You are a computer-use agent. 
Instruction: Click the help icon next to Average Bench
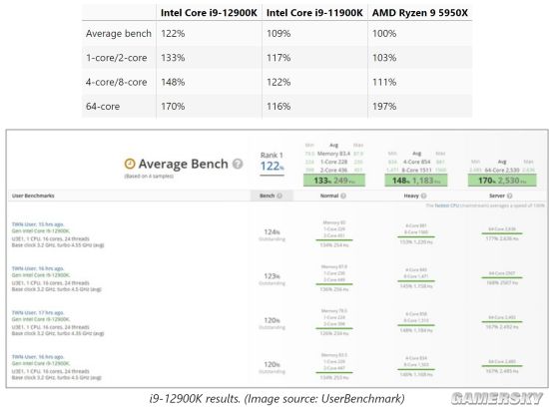(x=238, y=164)
